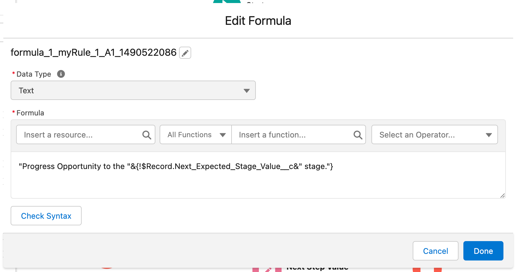The height and width of the screenshot is (272, 518).
Task: Click the Next Step Value label below the dialog
Action: 317,268
